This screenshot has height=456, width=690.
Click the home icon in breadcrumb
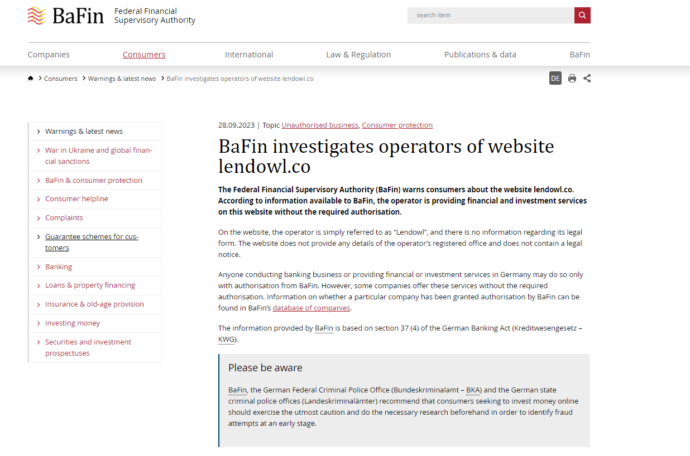31,79
